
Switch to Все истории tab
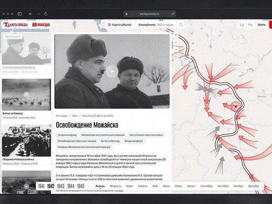[x=165, y=25]
